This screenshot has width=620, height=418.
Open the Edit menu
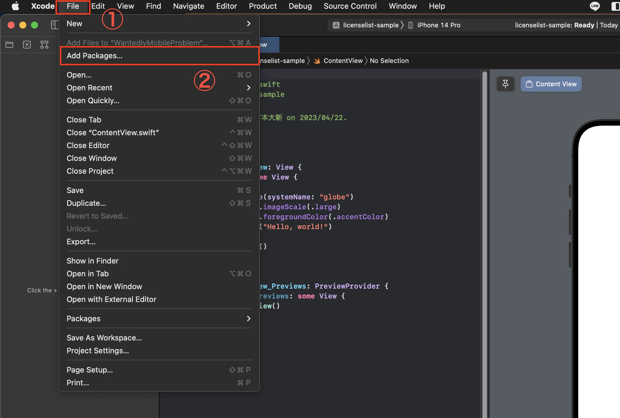(x=98, y=6)
